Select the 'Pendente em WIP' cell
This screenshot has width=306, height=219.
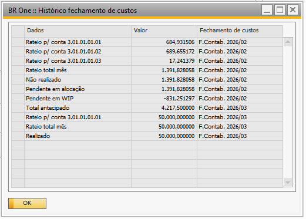click(x=78, y=99)
